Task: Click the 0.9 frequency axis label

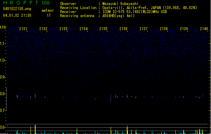Action: 3,77
